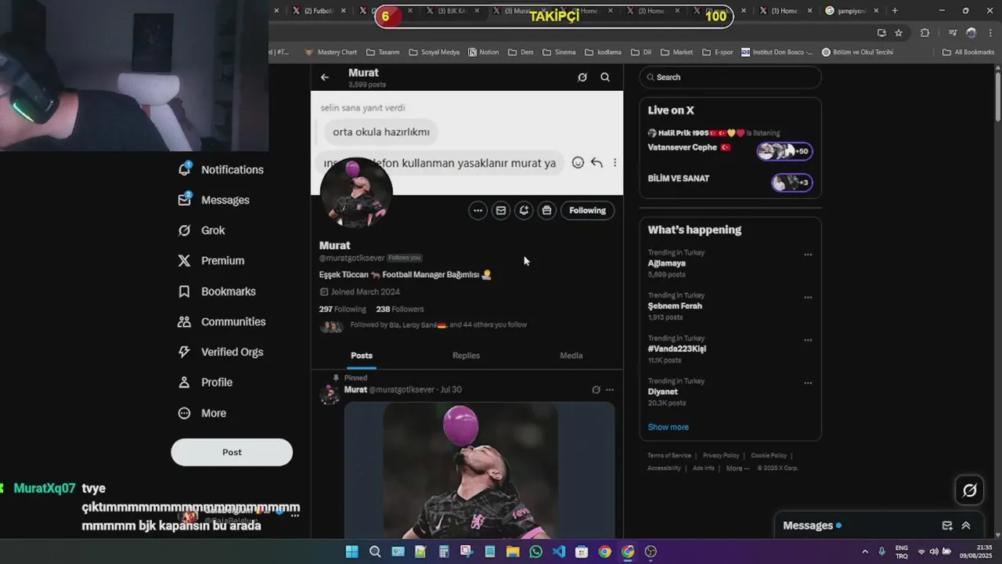Click the gift icon beside Following
This screenshot has height=564, width=1002.
(x=547, y=210)
